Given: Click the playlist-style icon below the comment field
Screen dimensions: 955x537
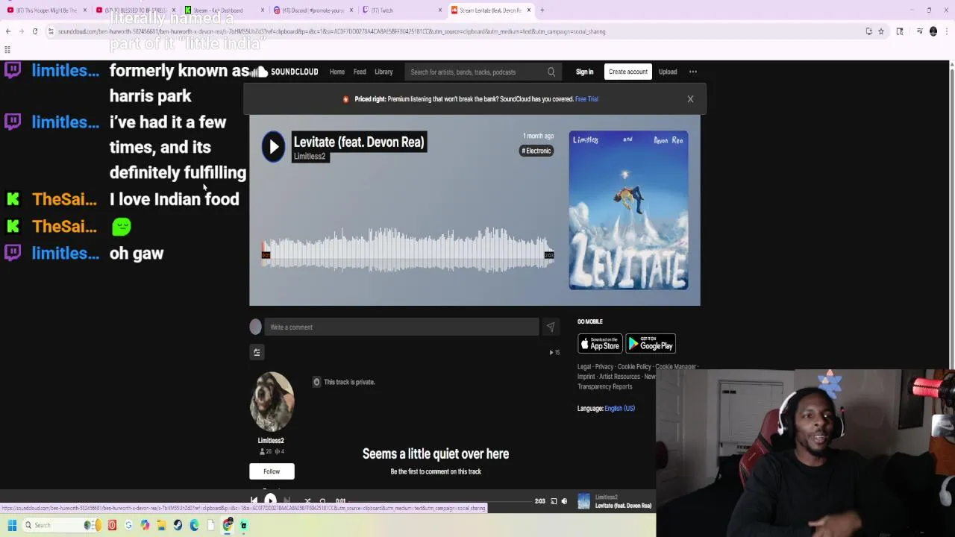Looking at the screenshot, I should 257,352.
